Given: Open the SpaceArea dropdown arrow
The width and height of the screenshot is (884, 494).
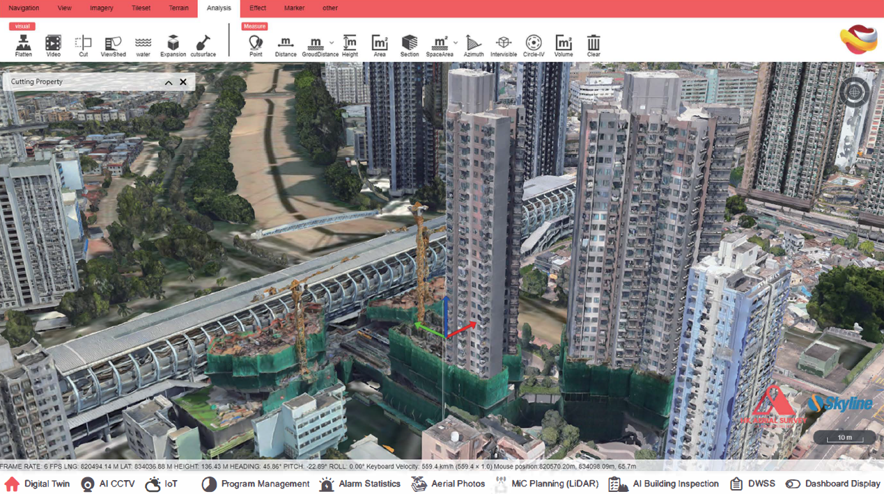Looking at the screenshot, I should (x=456, y=43).
